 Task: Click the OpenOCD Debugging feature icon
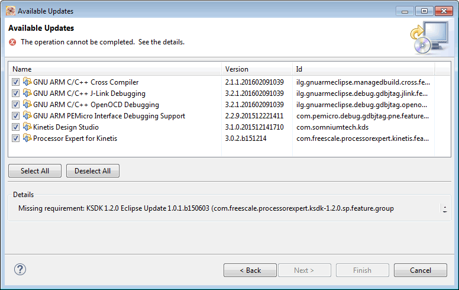27,105
